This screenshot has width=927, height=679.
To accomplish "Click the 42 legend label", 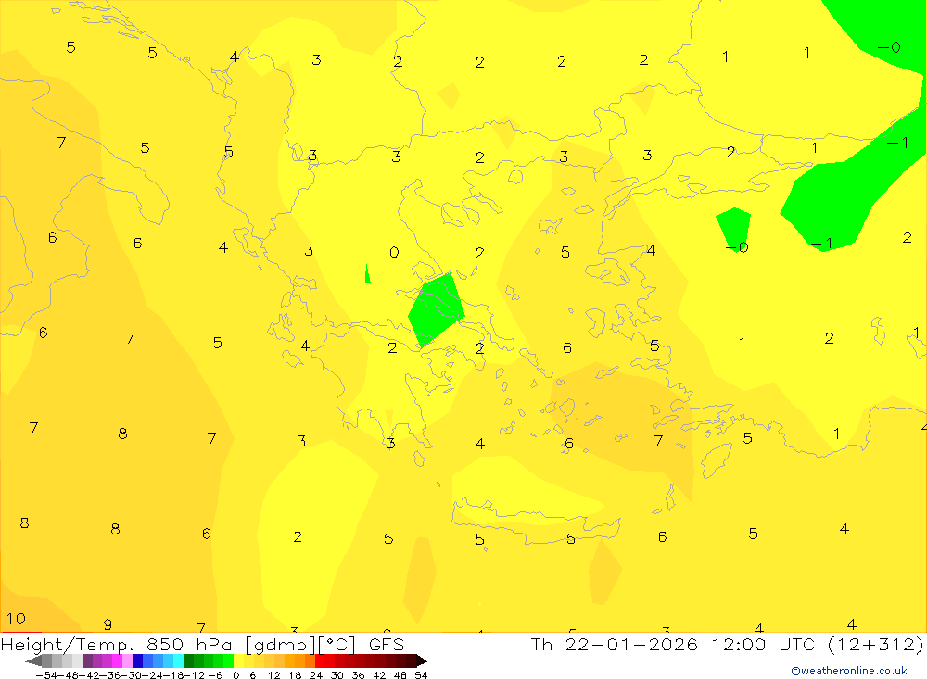I will [379, 675].
